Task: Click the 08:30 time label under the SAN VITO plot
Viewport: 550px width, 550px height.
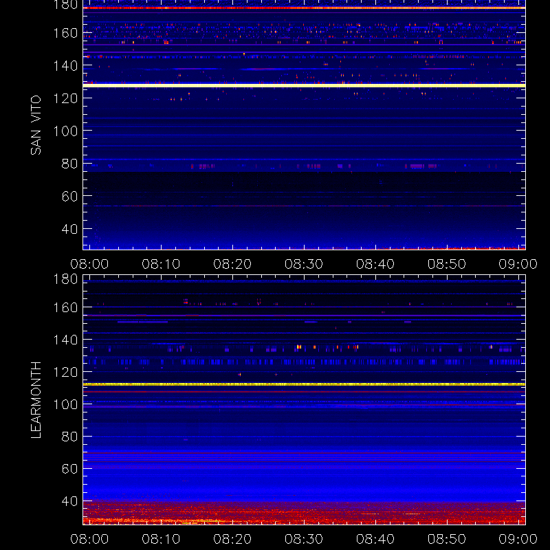Action: [x=304, y=264]
